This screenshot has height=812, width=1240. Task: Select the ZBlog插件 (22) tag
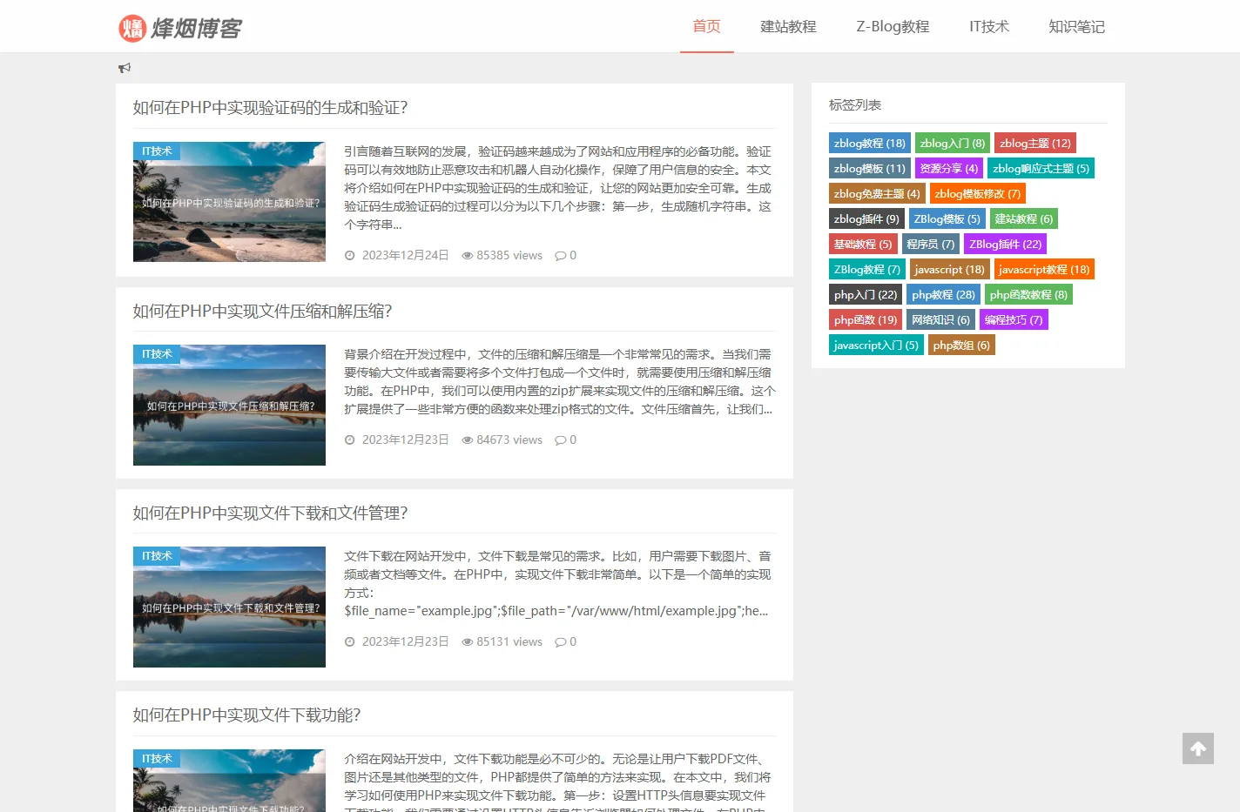tap(1006, 244)
